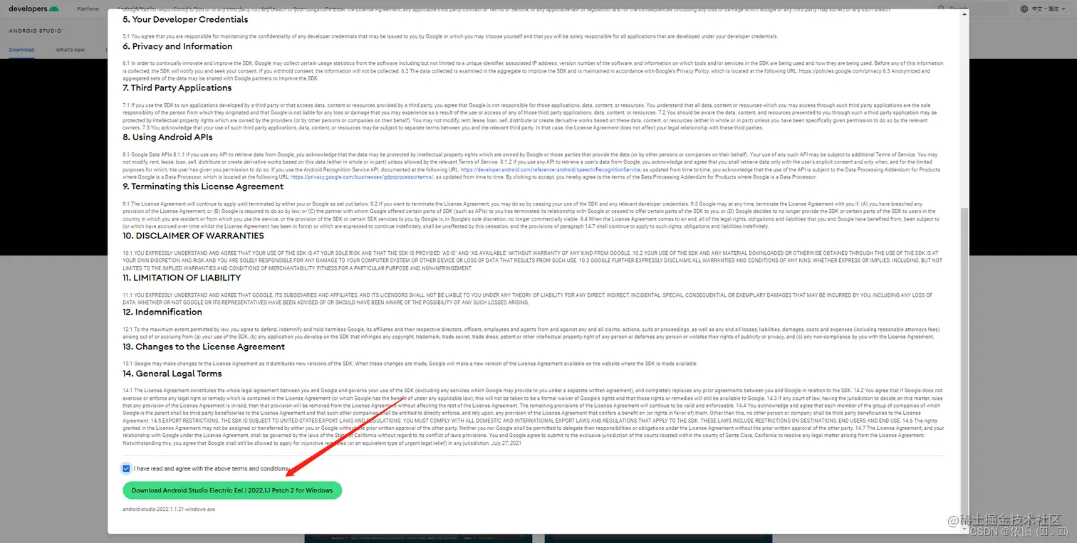The width and height of the screenshot is (1077, 543).
Task: Open the RecognitionService reference link
Action: click(x=552, y=170)
